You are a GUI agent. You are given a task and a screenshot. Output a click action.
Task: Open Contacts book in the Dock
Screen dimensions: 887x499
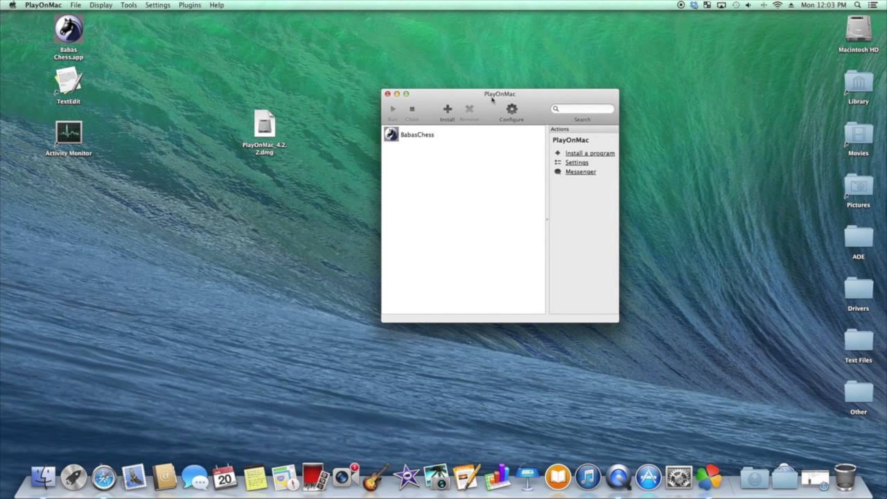tap(164, 478)
